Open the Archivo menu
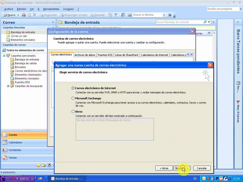Viewport: 243px width, 182px height. (9, 9)
